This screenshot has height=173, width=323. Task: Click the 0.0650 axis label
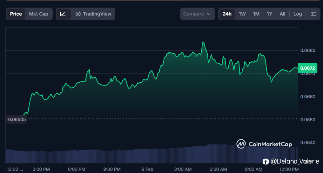click(308, 120)
